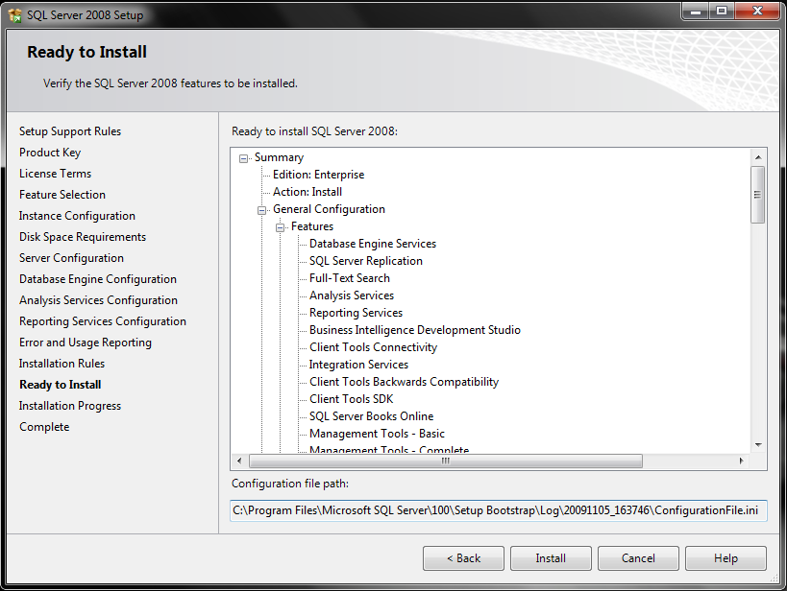787x591 pixels.
Task: Select the Setup Support Rules step
Action: [70, 131]
